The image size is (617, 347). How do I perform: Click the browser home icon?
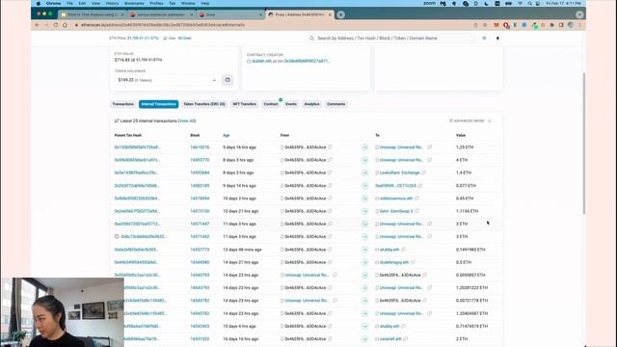click(x=65, y=25)
